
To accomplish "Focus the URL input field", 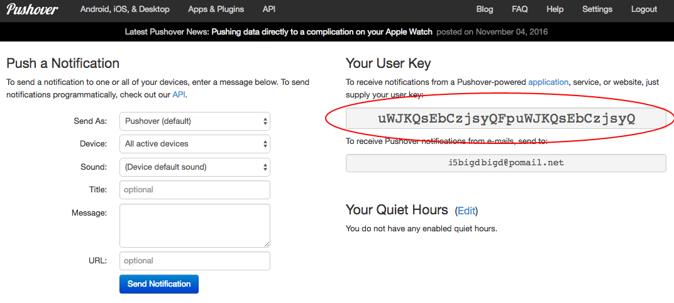I will pyautogui.click(x=195, y=261).
